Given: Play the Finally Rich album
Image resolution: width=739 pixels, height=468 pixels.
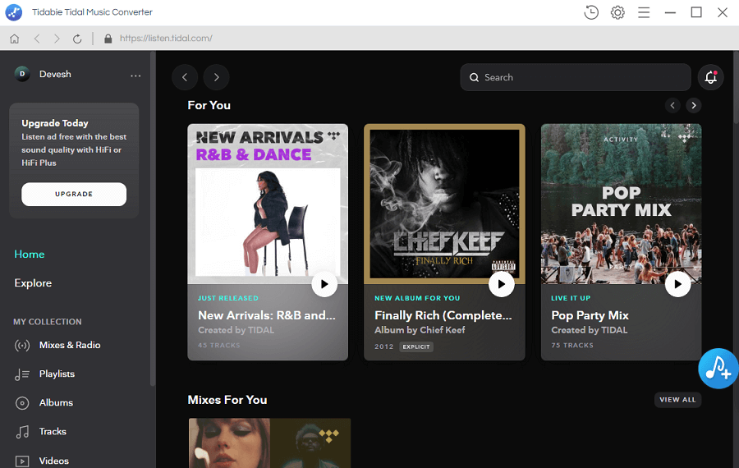Looking at the screenshot, I should (501, 284).
